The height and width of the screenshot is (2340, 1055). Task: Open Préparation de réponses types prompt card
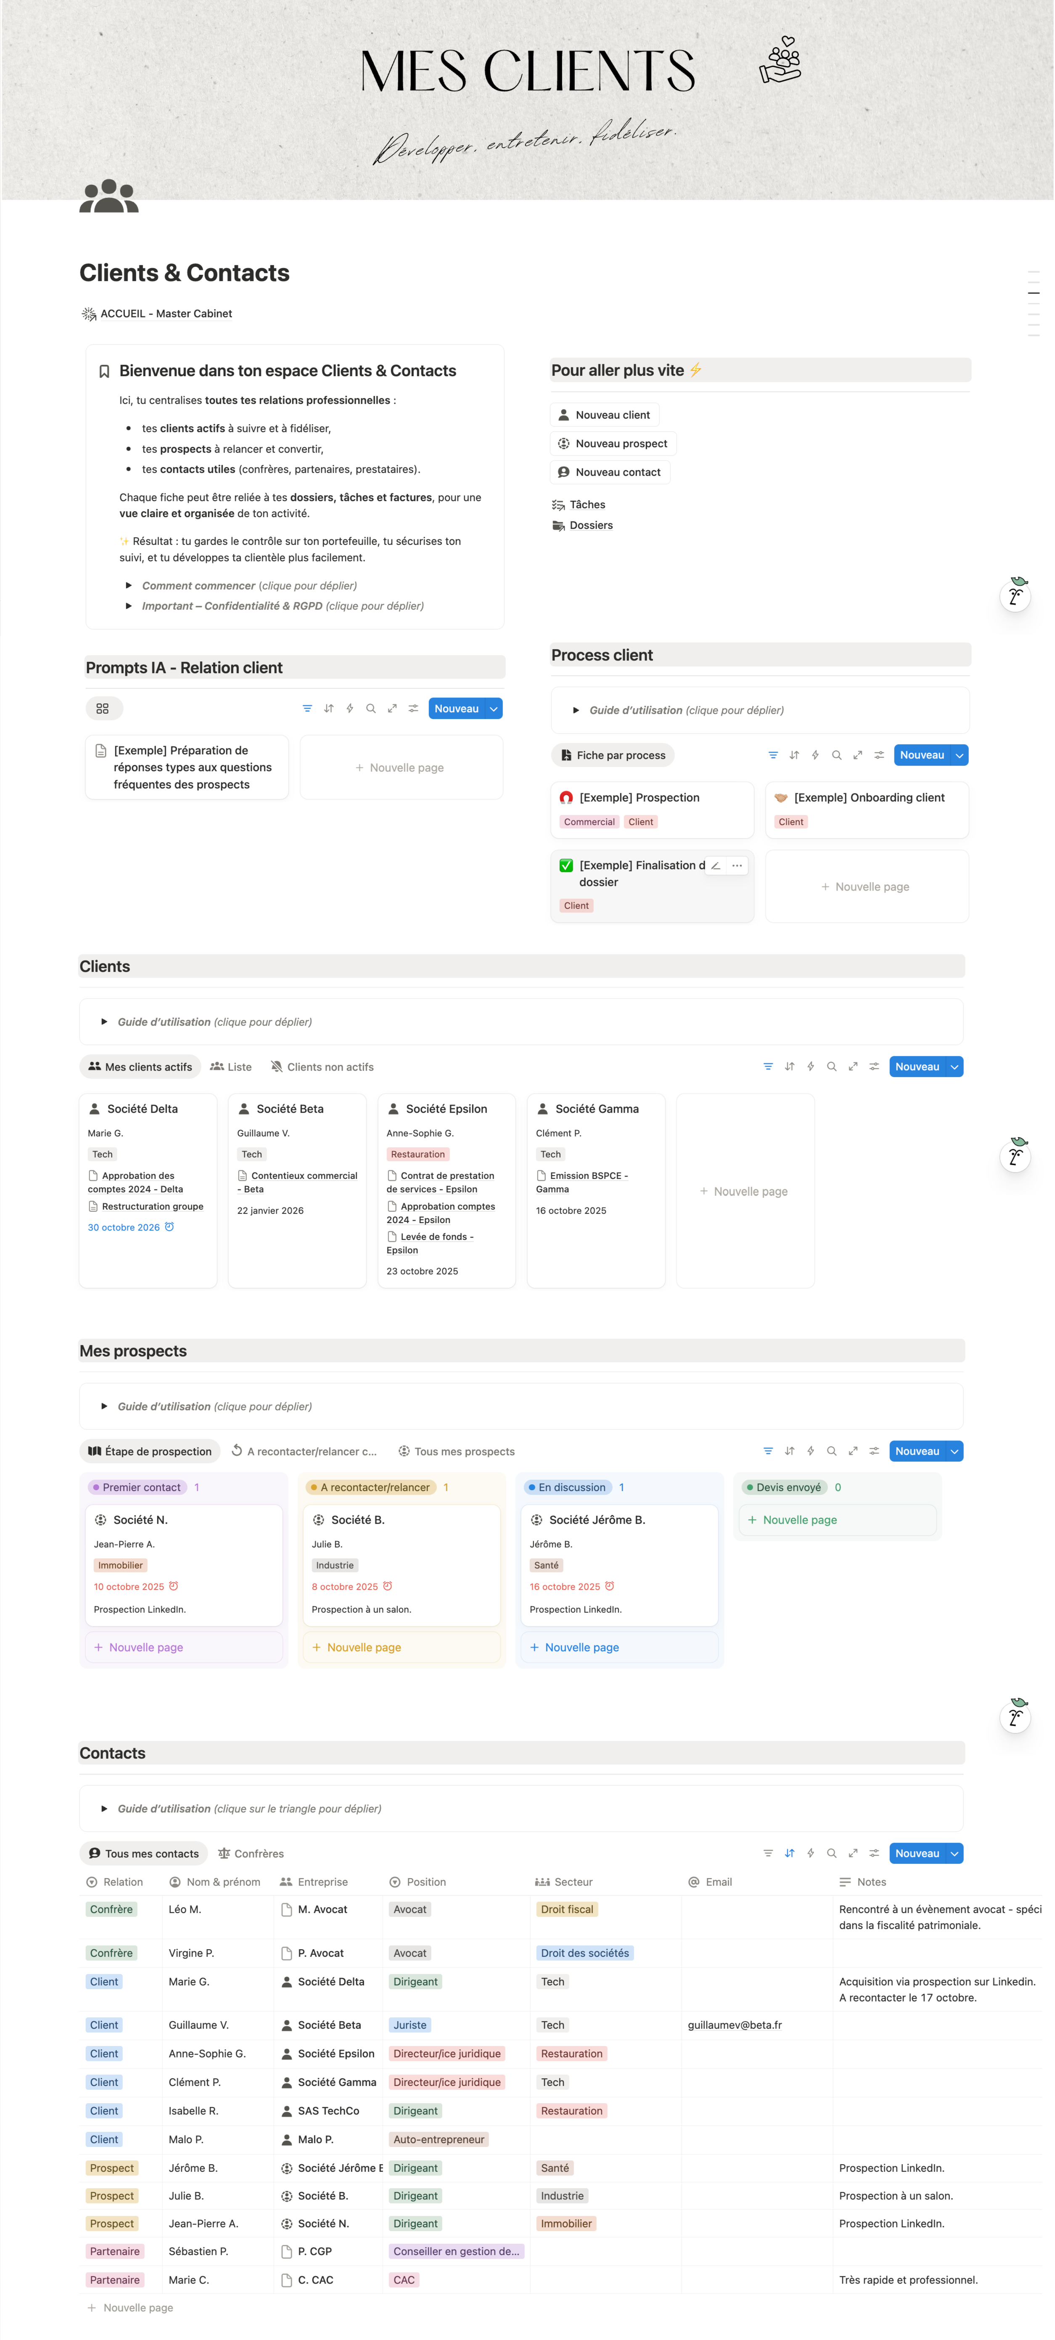[187, 767]
